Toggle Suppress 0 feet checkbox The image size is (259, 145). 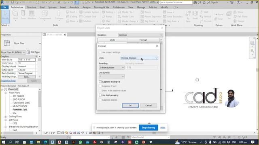coord(100,86)
